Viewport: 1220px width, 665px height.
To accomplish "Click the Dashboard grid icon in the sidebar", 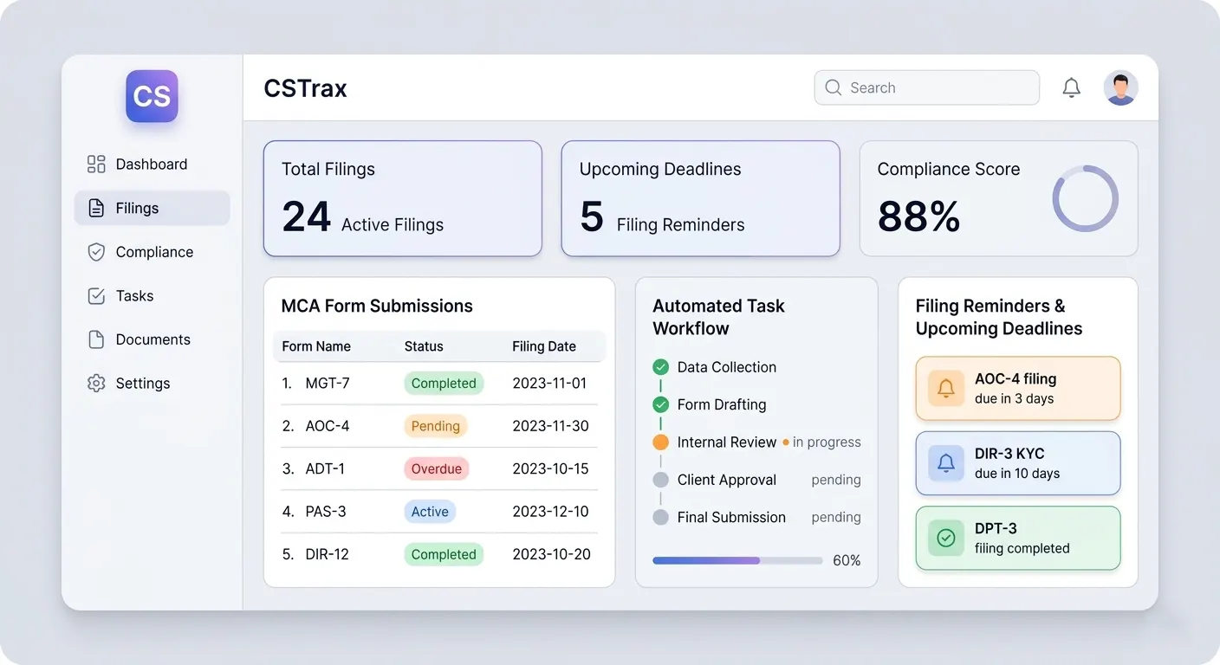I will pos(96,165).
